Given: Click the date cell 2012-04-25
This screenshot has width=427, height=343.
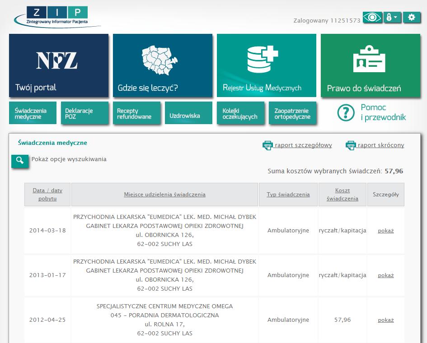Looking at the screenshot, I should (47, 320).
